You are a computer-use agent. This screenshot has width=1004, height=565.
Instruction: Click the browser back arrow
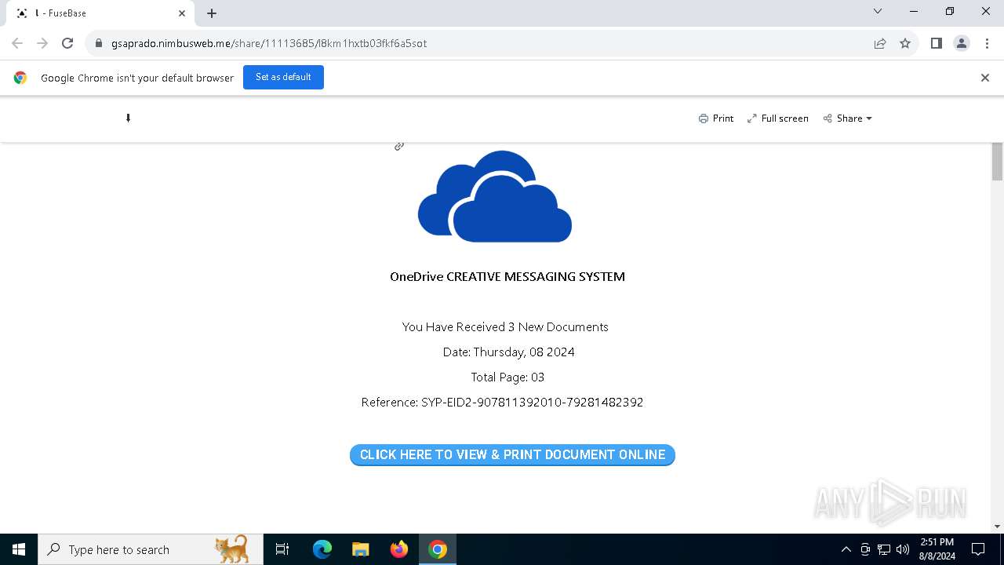[x=17, y=43]
